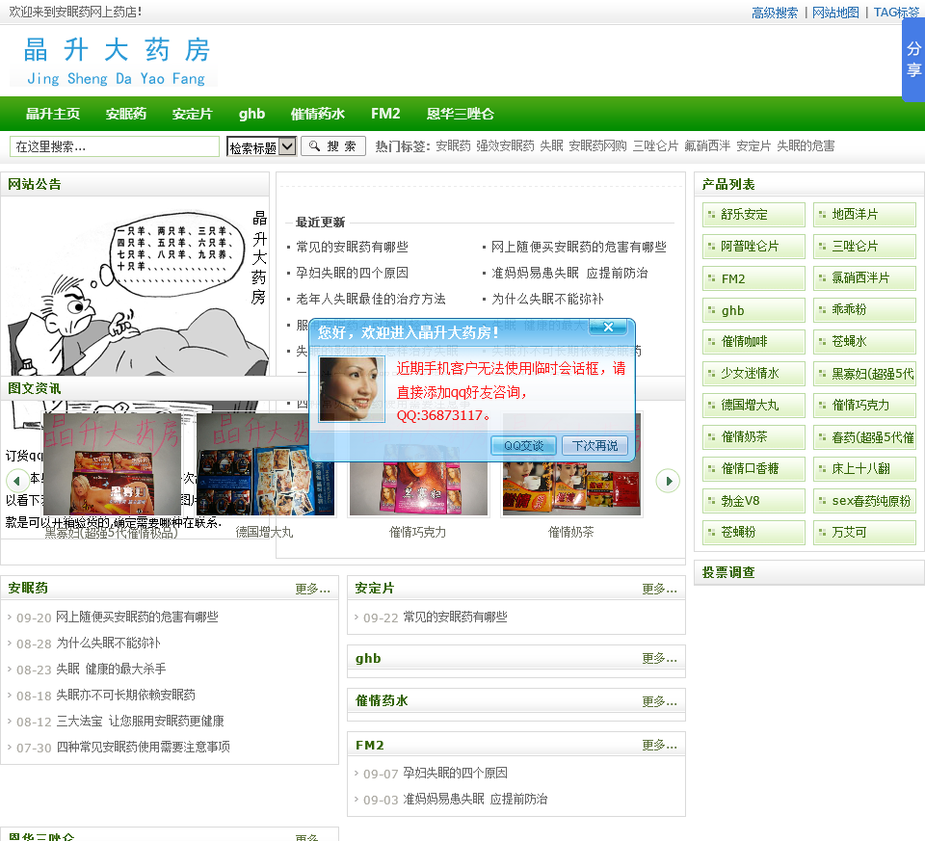Open the 恩华三唑仑 nav menu item
Image resolution: width=925 pixels, height=841 pixels.
[461, 114]
